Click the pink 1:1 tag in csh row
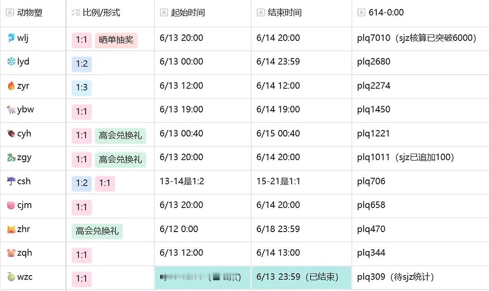This screenshot has height=291, width=489. pyautogui.click(x=105, y=183)
